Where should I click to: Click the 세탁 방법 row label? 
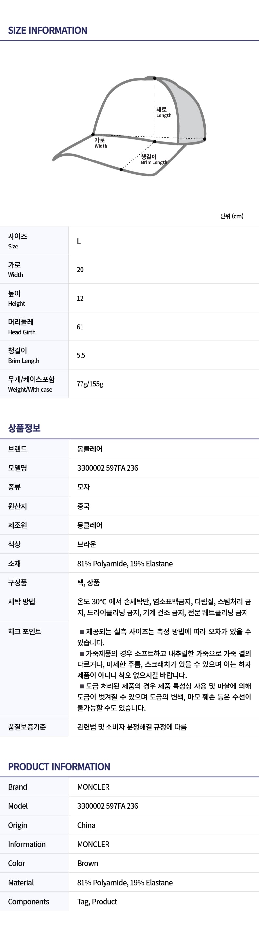pos(22,601)
